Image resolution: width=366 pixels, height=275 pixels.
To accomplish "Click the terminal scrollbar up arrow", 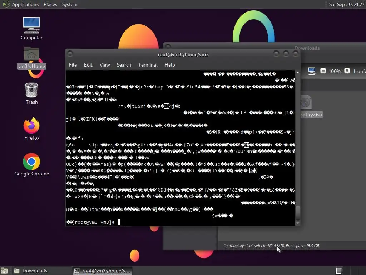I will (298, 73).
